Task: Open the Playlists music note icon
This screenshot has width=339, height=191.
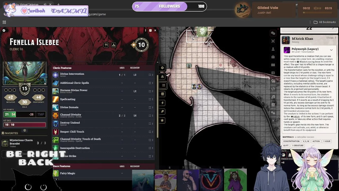Action: point(273,97)
